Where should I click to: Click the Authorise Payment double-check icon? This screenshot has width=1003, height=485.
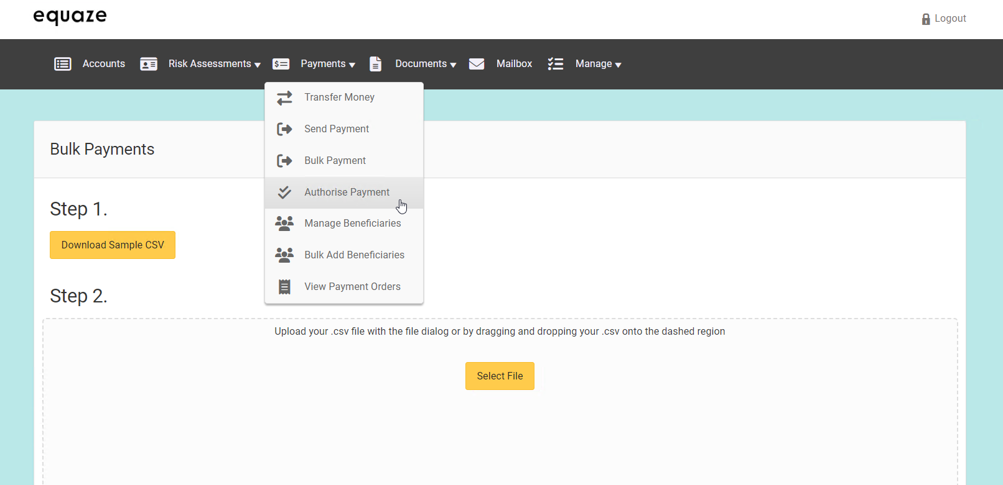[x=284, y=193]
